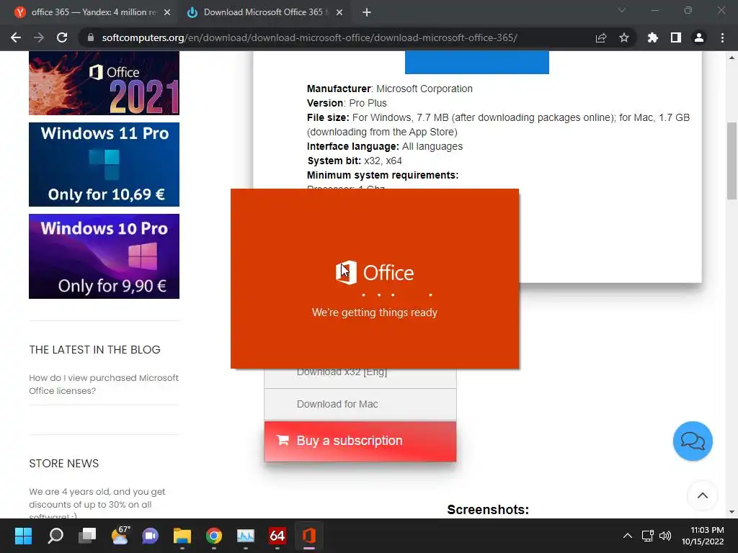The image size is (738, 553).
Task: Click the Download x32 [Eng] button
Action: pos(360,377)
